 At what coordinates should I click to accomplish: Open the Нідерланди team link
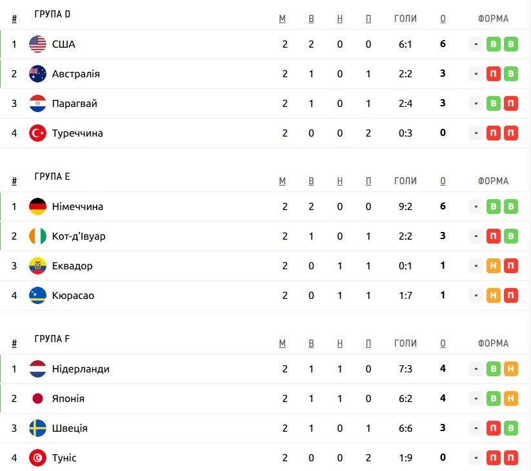click(x=81, y=369)
